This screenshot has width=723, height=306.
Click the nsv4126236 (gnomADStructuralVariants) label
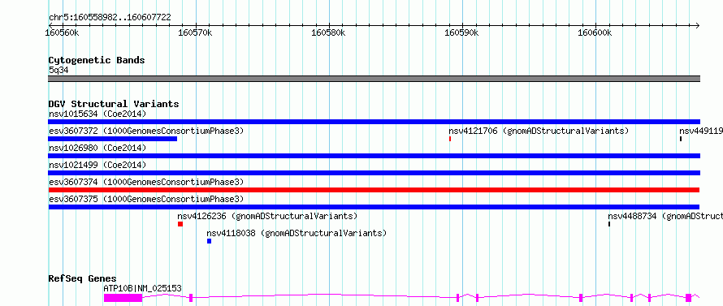click(267, 216)
